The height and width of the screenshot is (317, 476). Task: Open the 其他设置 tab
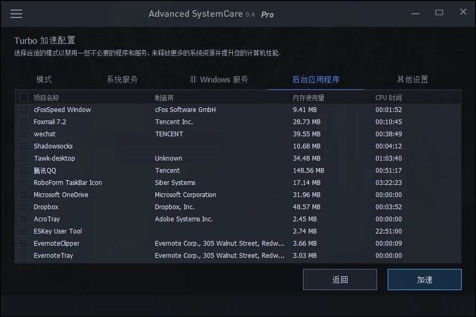(x=413, y=79)
